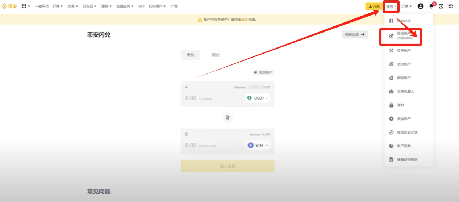Expand the USDT currency dropdown
Image resolution: width=459 pixels, height=202 pixels.
tap(257, 98)
